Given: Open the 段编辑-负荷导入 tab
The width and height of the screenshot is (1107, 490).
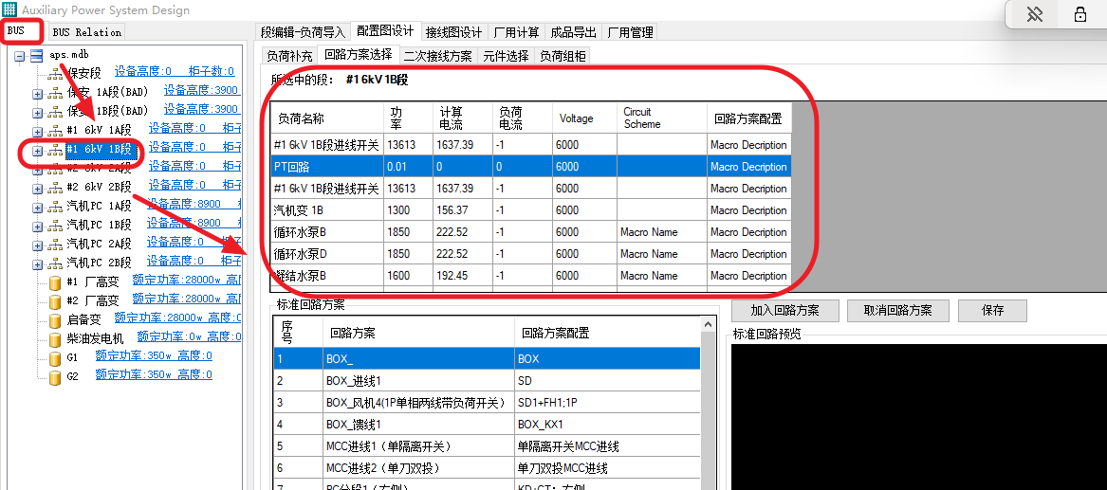Looking at the screenshot, I should 303,32.
